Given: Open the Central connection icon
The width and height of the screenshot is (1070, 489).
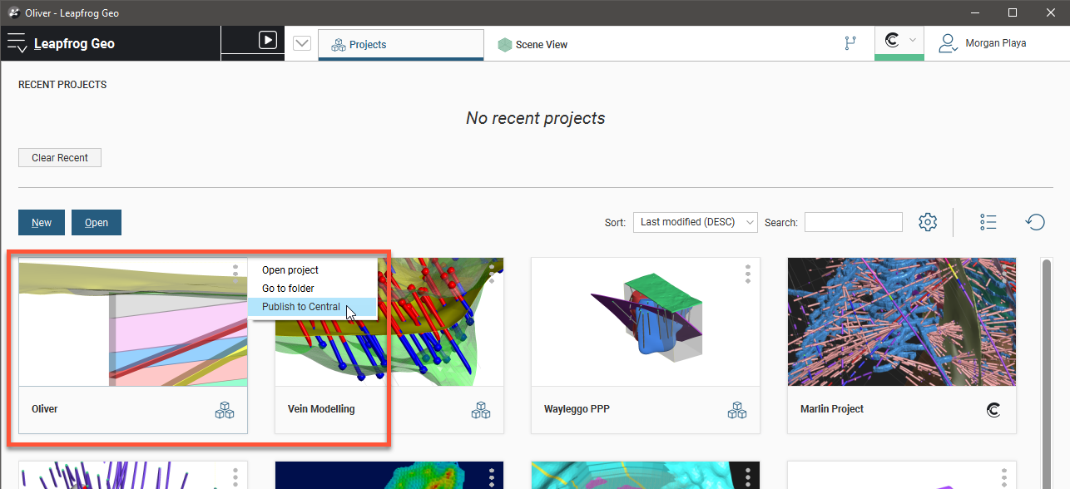Looking at the screenshot, I should coord(893,41).
